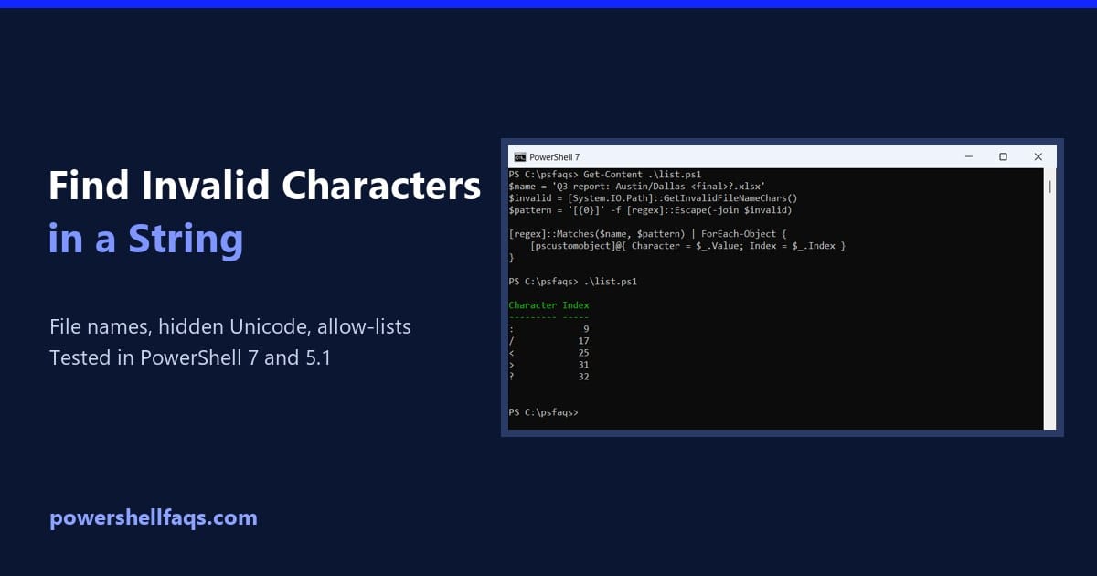Click the powershellfaqs.com site address
1097x576 pixels.
(154, 518)
